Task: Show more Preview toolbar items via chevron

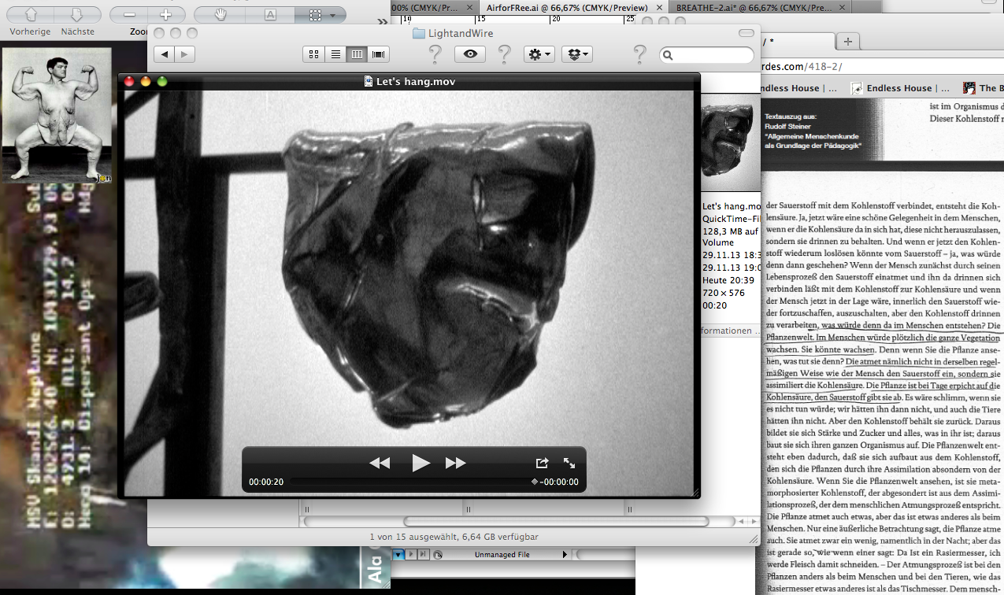Action: (383, 21)
